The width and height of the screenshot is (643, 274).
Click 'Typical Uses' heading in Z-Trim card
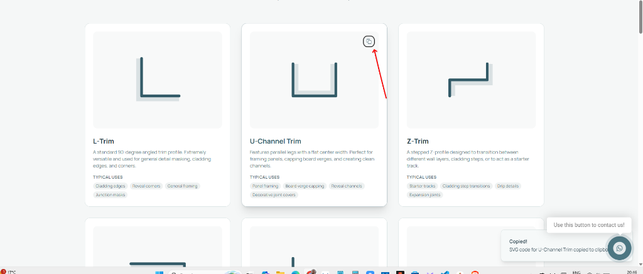pos(421,177)
